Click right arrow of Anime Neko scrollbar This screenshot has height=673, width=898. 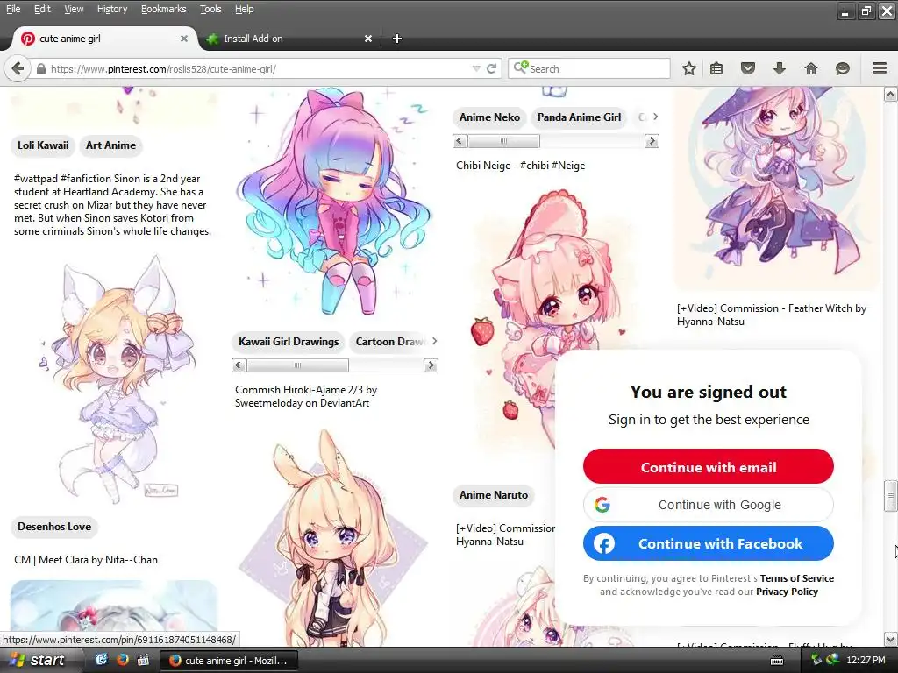point(652,141)
